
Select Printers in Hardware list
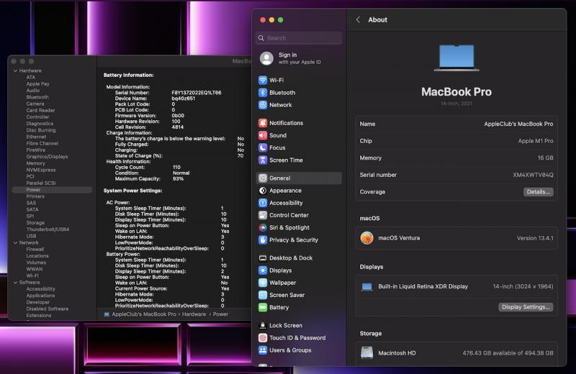pyautogui.click(x=35, y=196)
